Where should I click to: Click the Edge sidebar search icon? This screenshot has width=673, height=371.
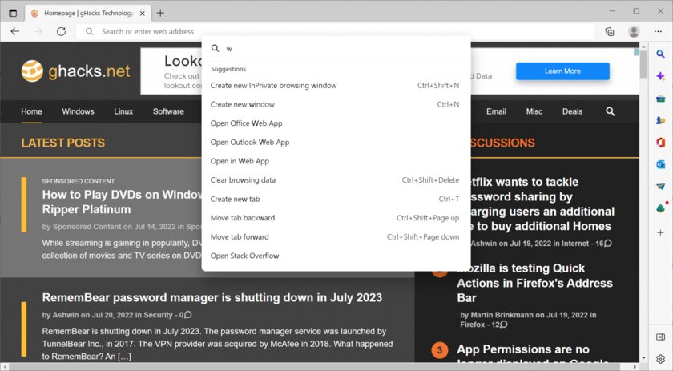(x=660, y=54)
